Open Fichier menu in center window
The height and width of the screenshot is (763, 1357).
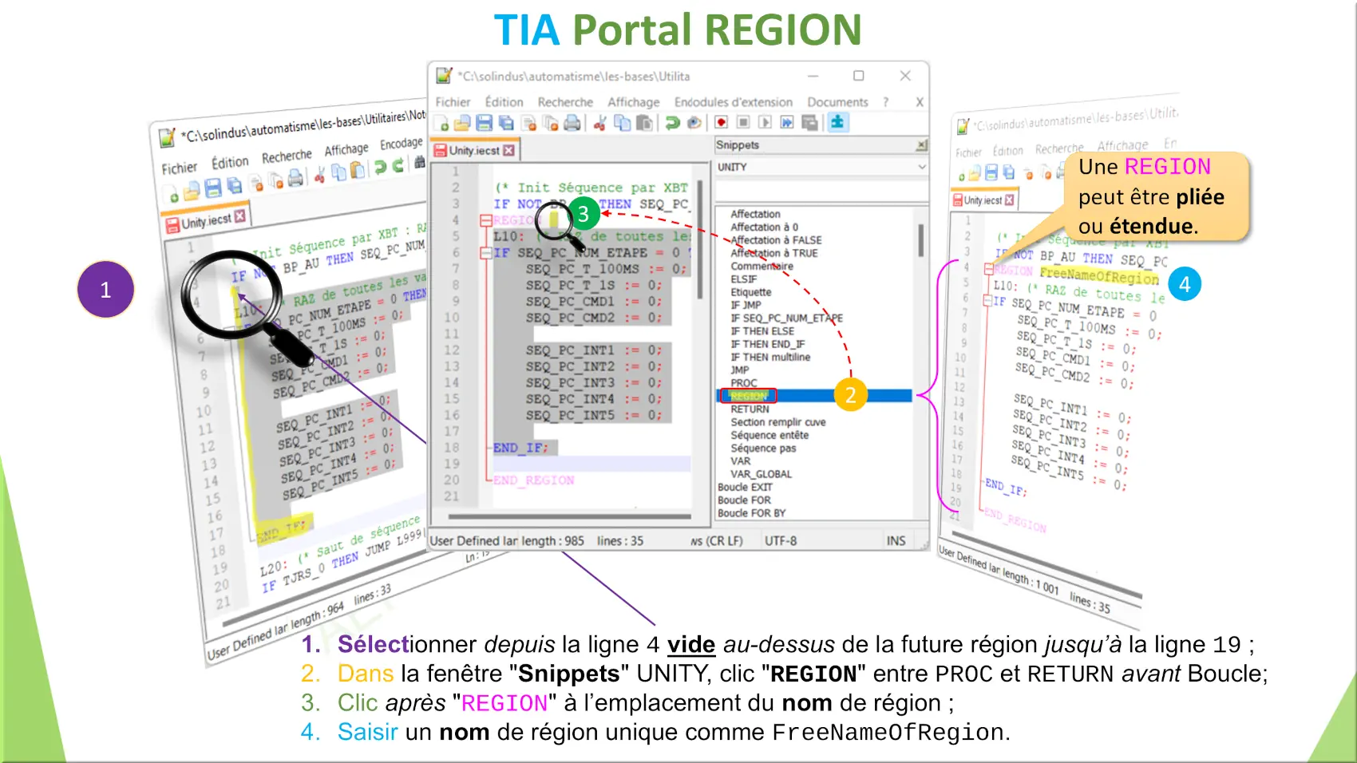click(x=453, y=102)
